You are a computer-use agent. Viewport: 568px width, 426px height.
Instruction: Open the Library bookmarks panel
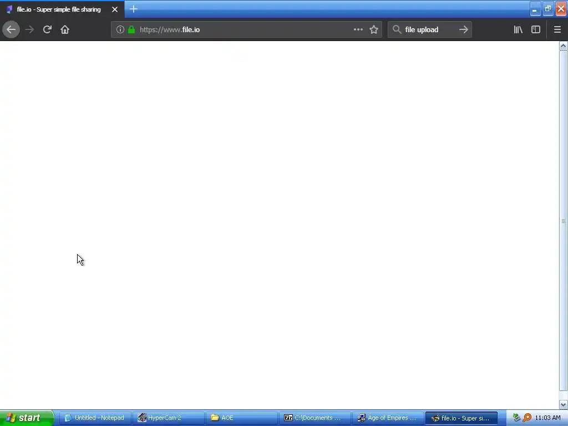[x=518, y=29]
